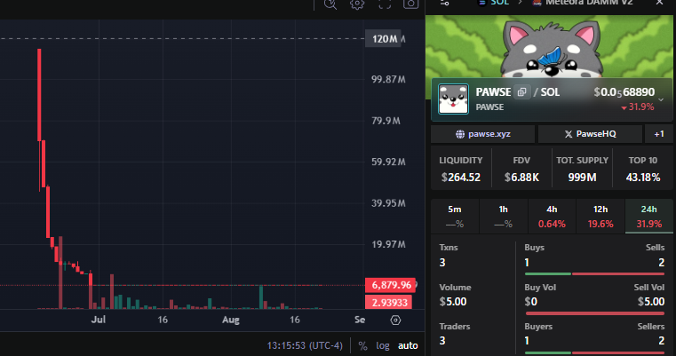Click the Jul label on the time axis
The width and height of the screenshot is (676, 356).
click(99, 320)
